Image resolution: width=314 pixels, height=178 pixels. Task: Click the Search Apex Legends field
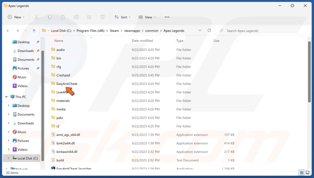263,31
